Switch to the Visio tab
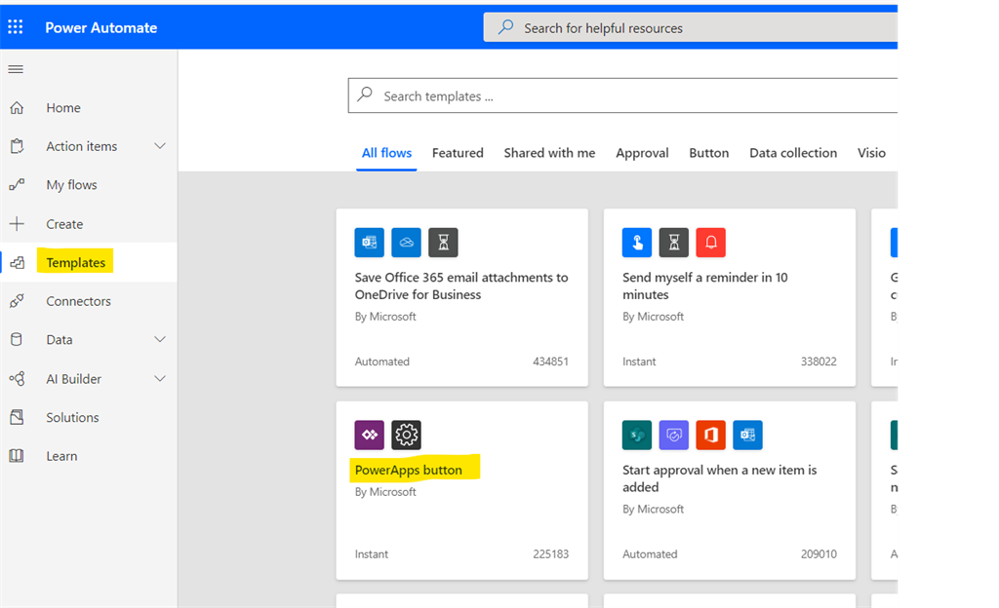 tap(871, 153)
